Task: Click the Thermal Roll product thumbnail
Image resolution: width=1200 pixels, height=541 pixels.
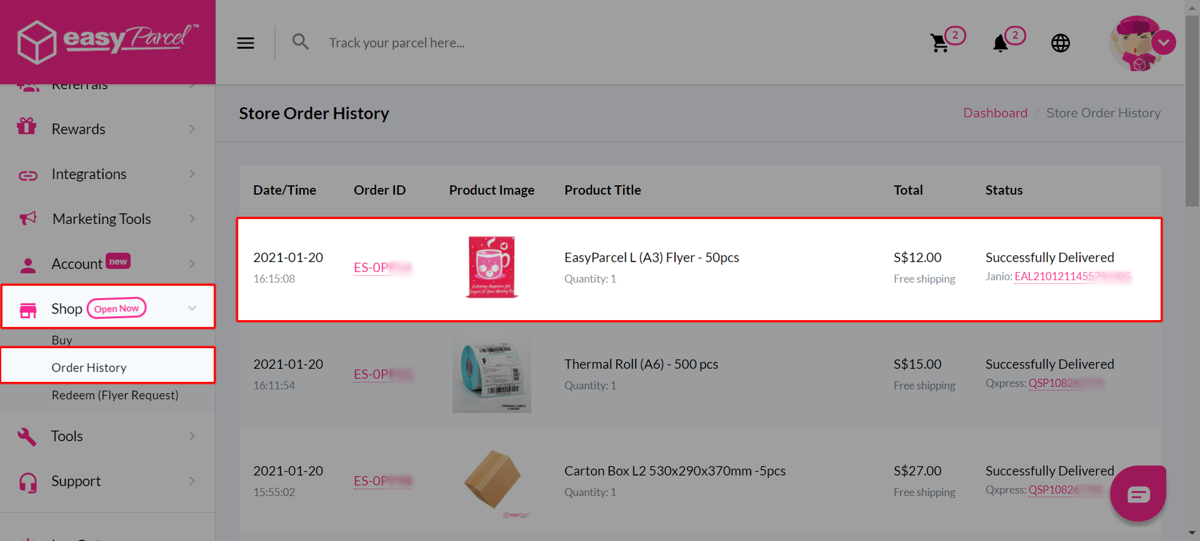Action: pos(491,374)
